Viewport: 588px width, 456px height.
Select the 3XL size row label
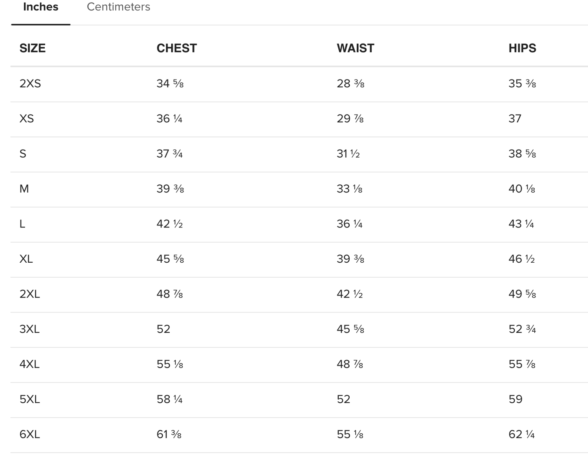30,329
